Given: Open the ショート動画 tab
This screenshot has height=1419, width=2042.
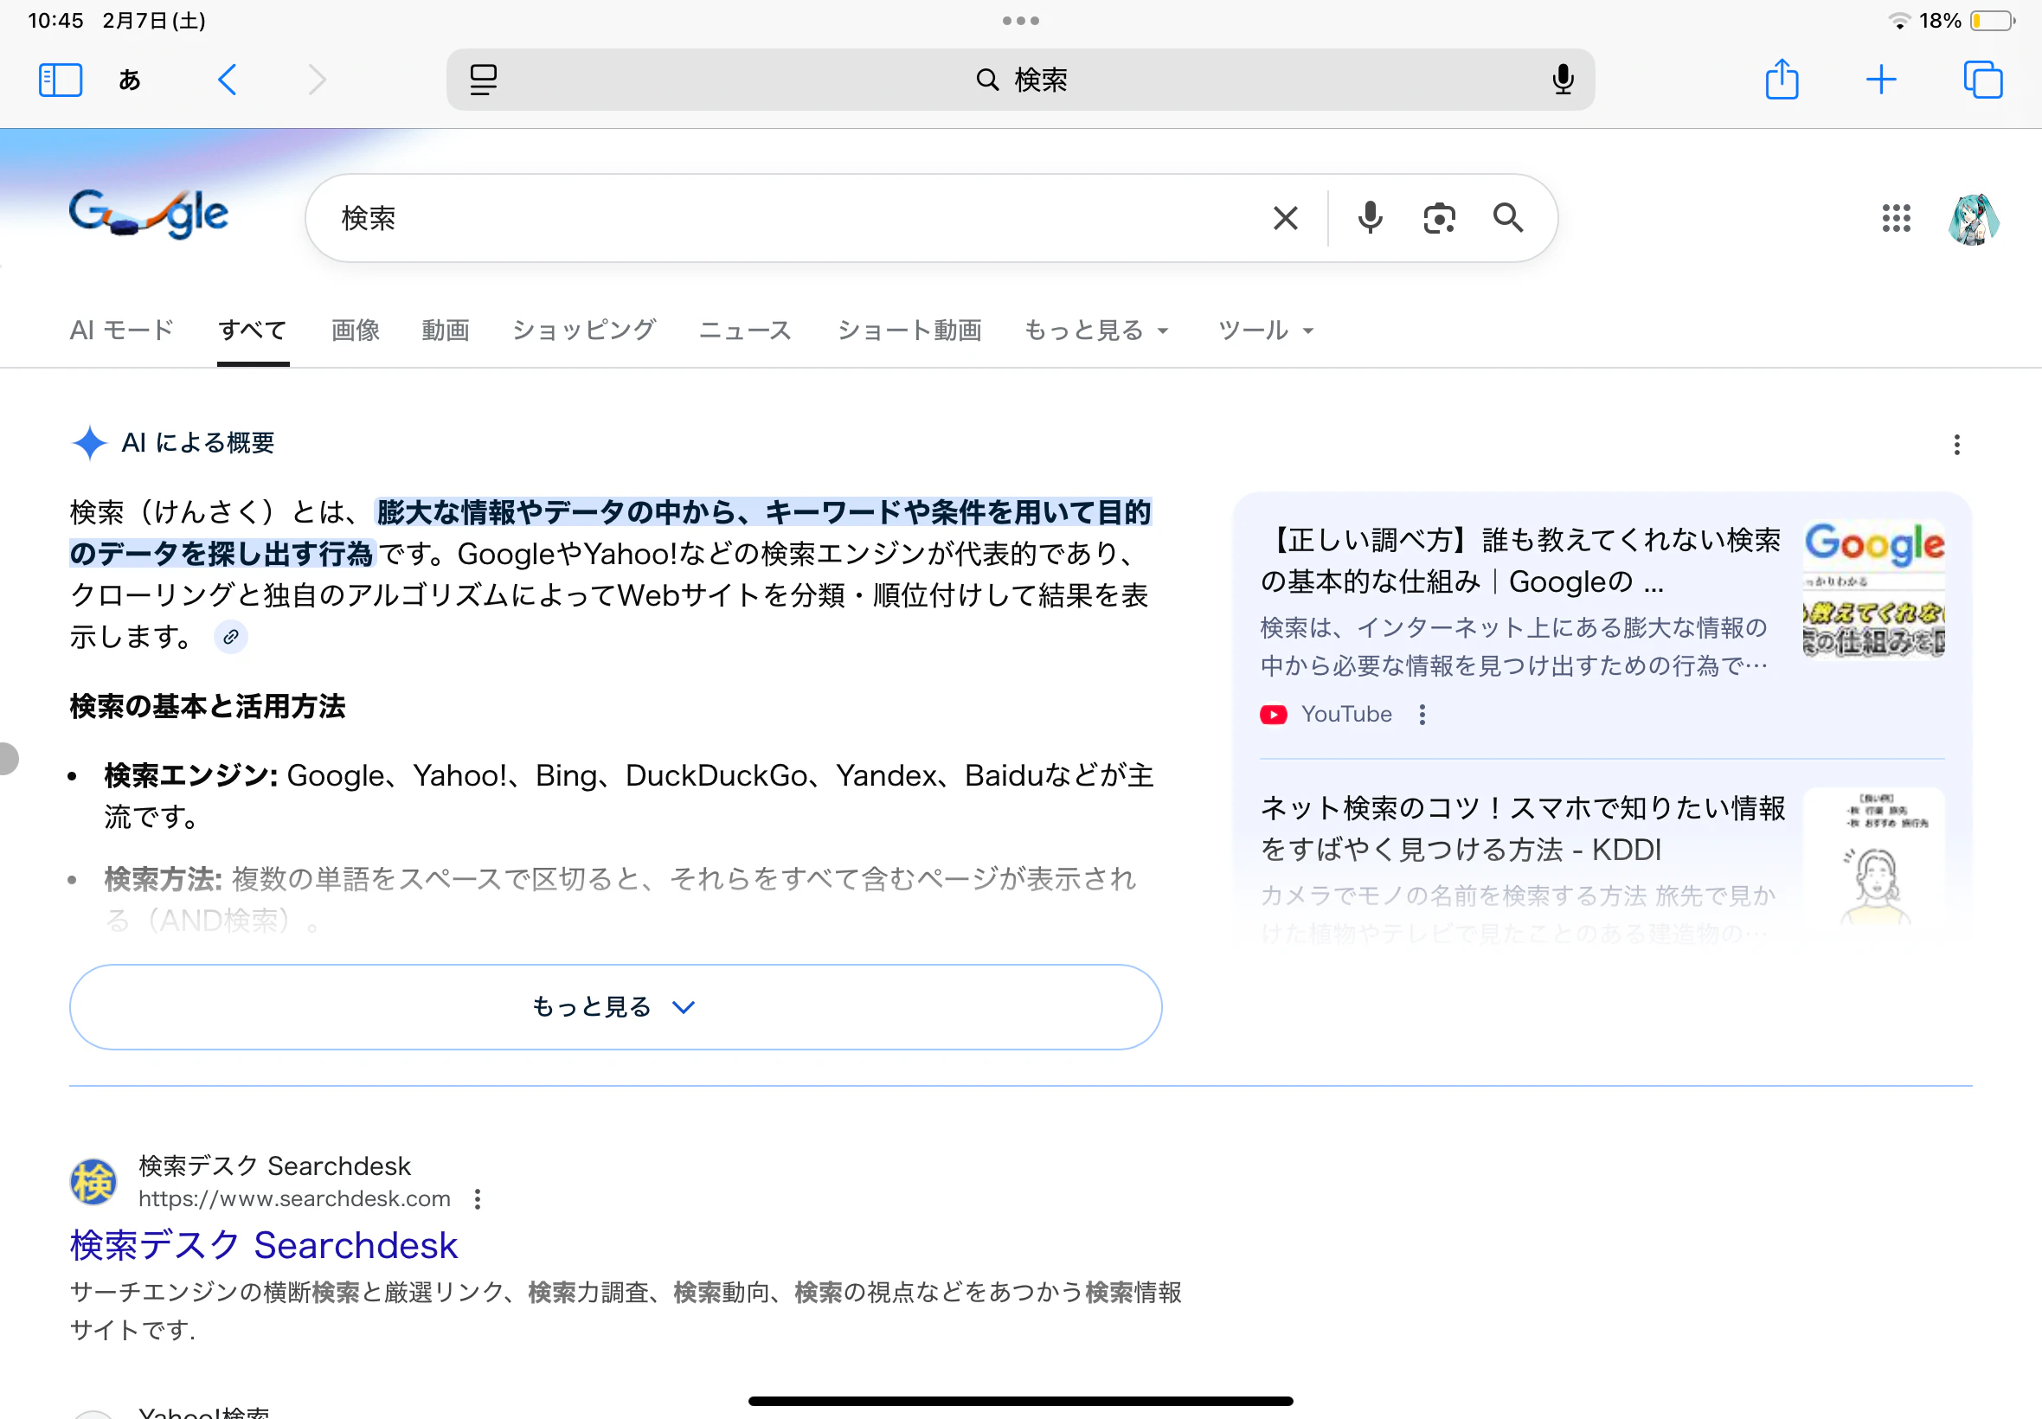Looking at the screenshot, I should point(909,331).
